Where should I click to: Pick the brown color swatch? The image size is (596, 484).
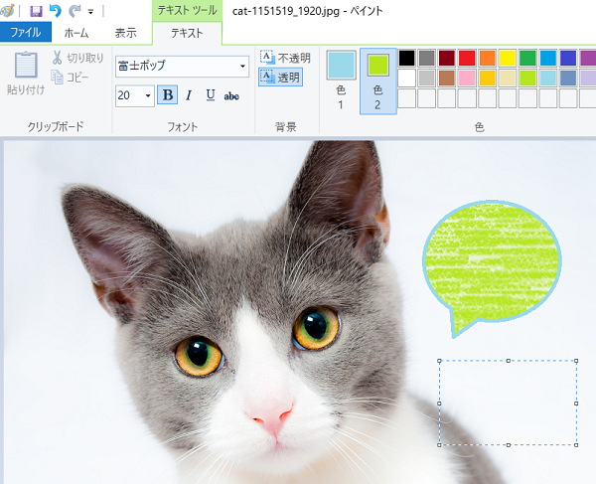point(447,79)
